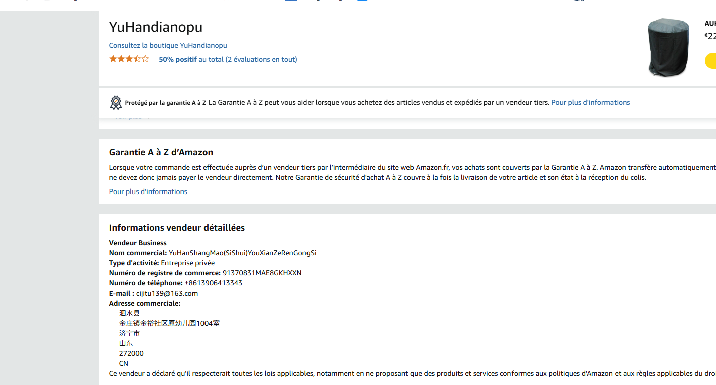Click the orange star rating icons
Image resolution: width=716 pixels, height=385 pixels.
click(129, 59)
